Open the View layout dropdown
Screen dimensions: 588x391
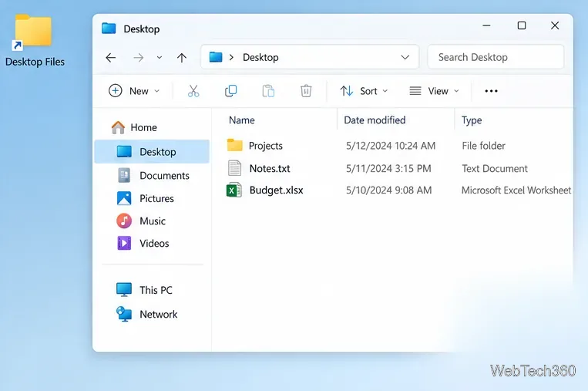434,91
